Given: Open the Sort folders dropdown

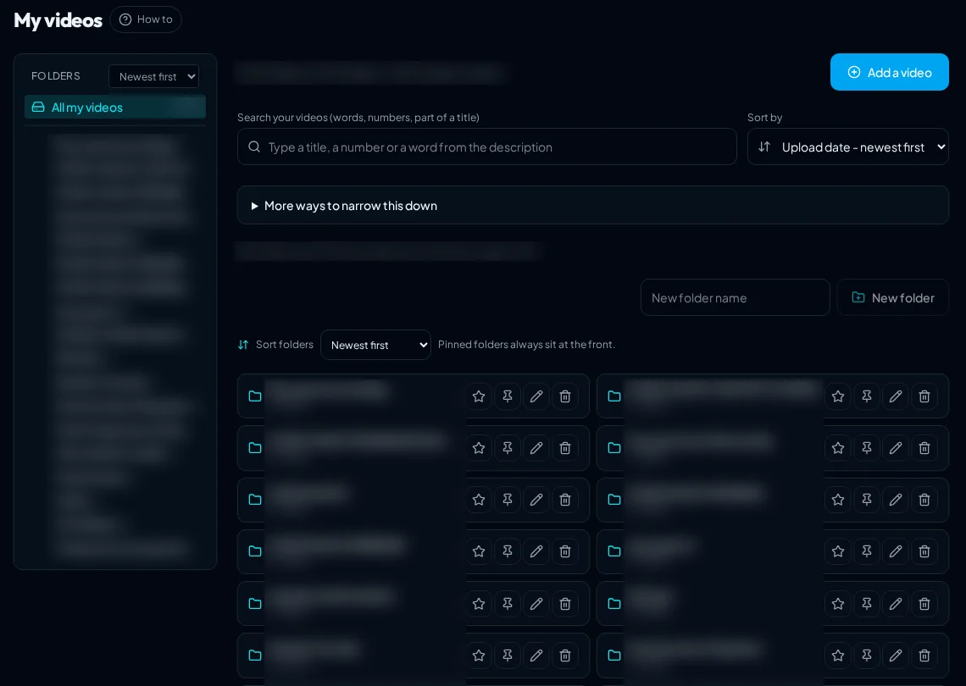Looking at the screenshot, I should coord(375,345).
